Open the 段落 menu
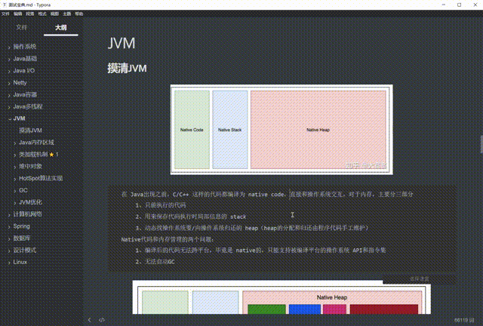 tap(30, 14)
